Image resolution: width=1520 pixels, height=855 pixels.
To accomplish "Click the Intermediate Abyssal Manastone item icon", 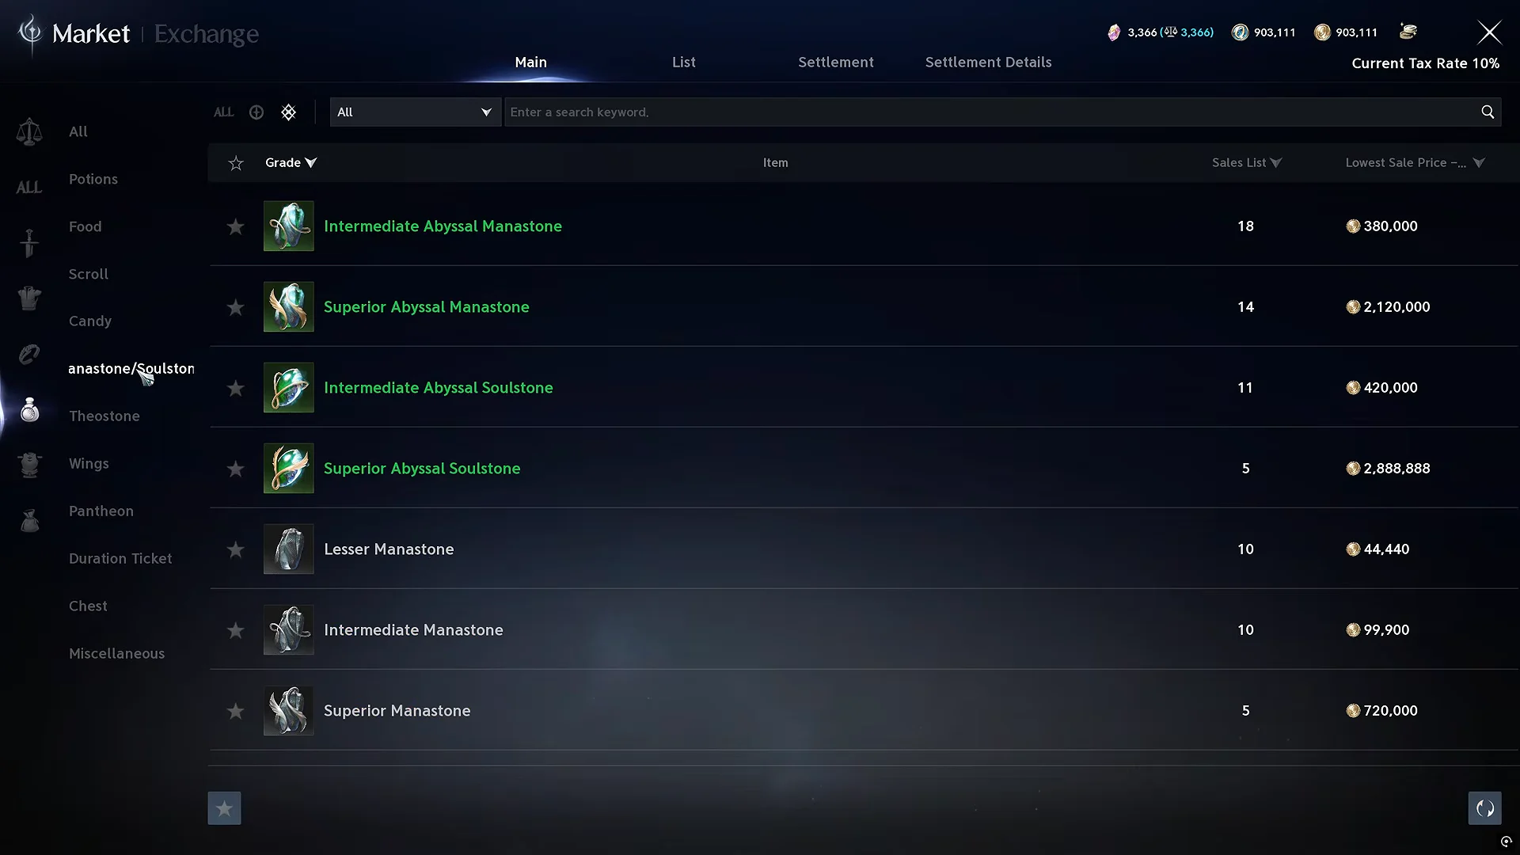I will (288, 226).
